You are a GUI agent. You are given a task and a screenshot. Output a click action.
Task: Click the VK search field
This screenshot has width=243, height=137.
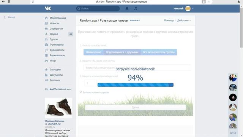(98, 8)
